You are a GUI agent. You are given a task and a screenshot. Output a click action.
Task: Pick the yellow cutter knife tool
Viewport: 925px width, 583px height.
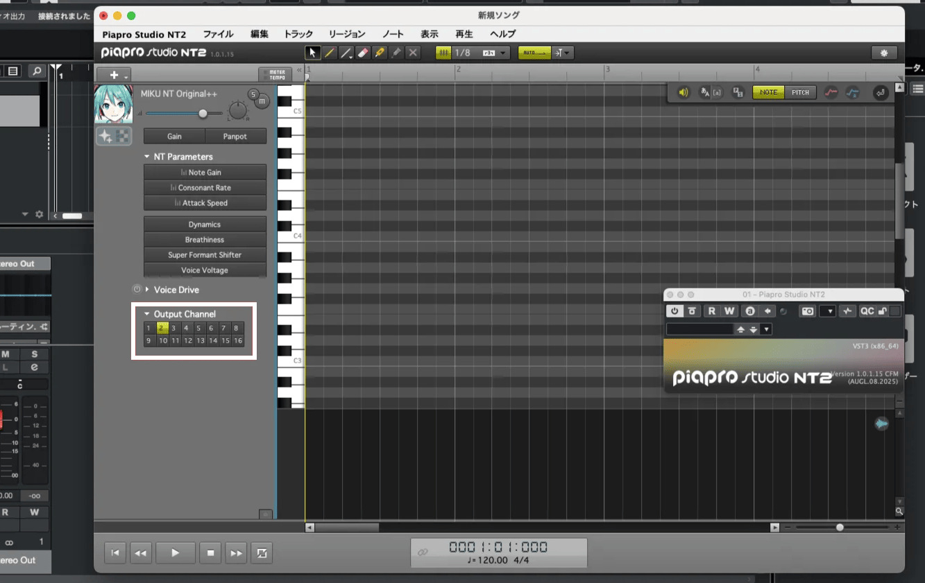pos(380,53)
